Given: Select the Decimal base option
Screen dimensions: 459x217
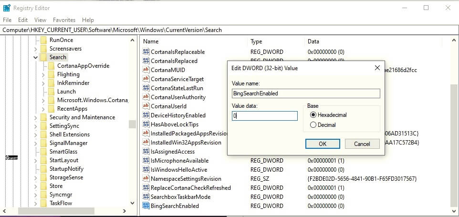Looking at the screenshot, I should pos(313,125).
